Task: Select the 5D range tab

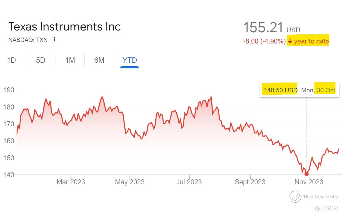Action: [x=41, y=60]
